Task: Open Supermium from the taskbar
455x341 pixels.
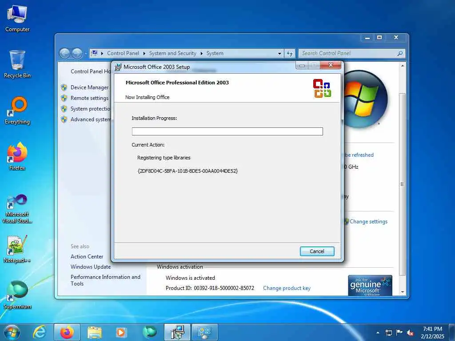Action: [149, 332]
